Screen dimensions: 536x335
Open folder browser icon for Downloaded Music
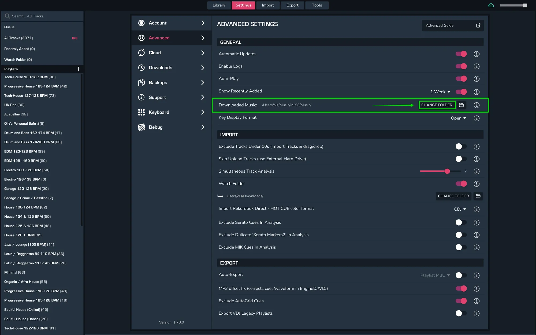[461, 105]
